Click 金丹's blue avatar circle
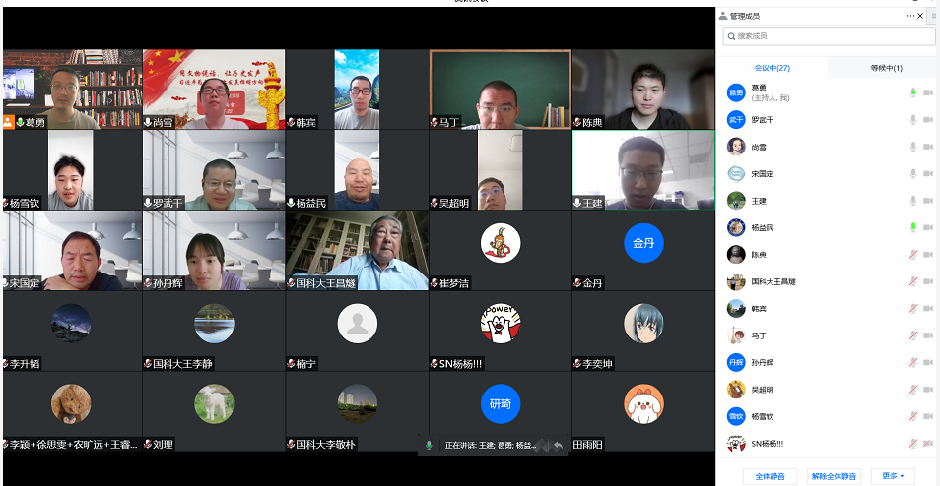Screen dimensions: 940x486 [643, 243]
